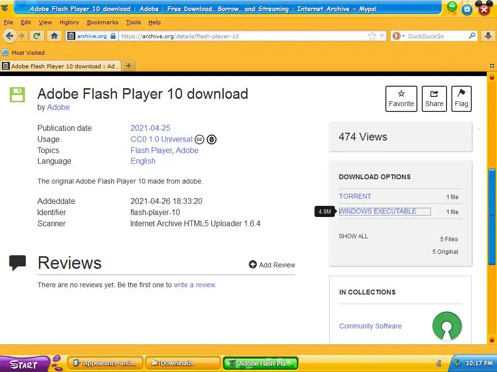Select the Adobe Flash Player 10 download tab
This screenshot has height=372, width=497.
tap(61, 66)
